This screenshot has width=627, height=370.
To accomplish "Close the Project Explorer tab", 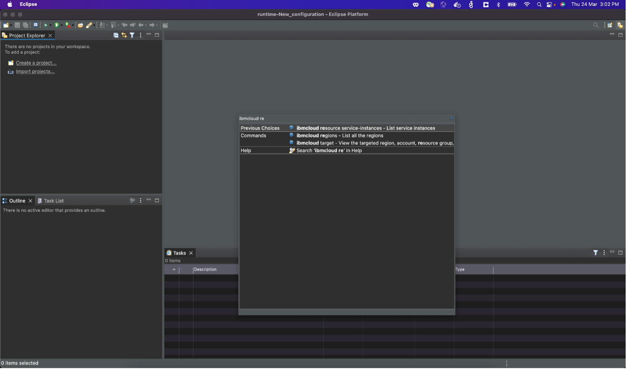I will pyautogui.click(x=50, y=35).
